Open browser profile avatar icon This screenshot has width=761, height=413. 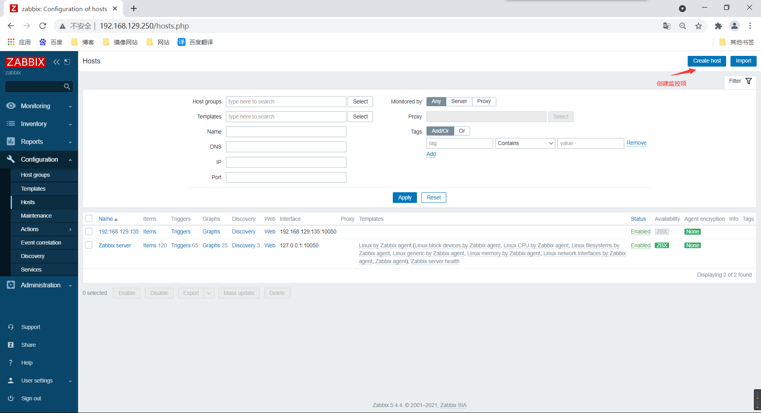[734, 26]
